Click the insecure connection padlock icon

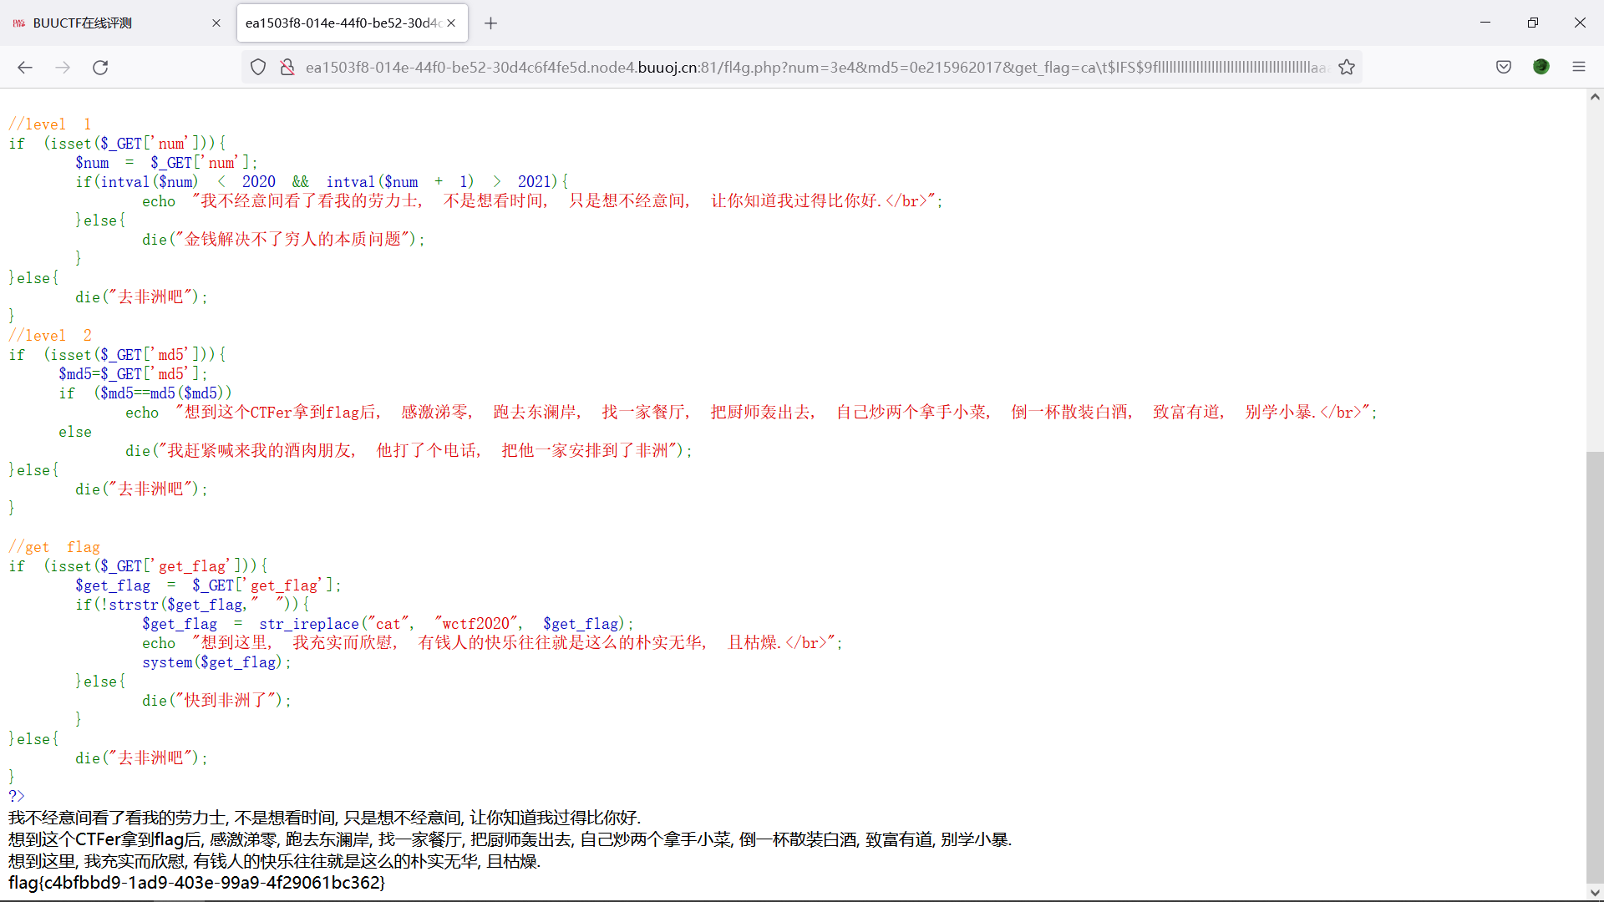point(287,68)
